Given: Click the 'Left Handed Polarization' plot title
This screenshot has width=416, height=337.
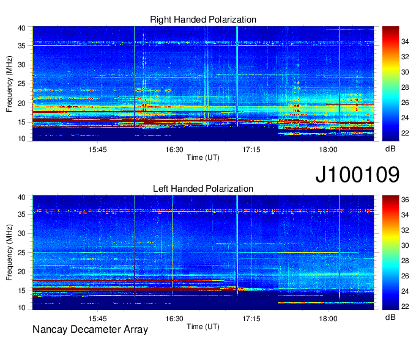Looking at the screenshot, I should click(203, 189).
